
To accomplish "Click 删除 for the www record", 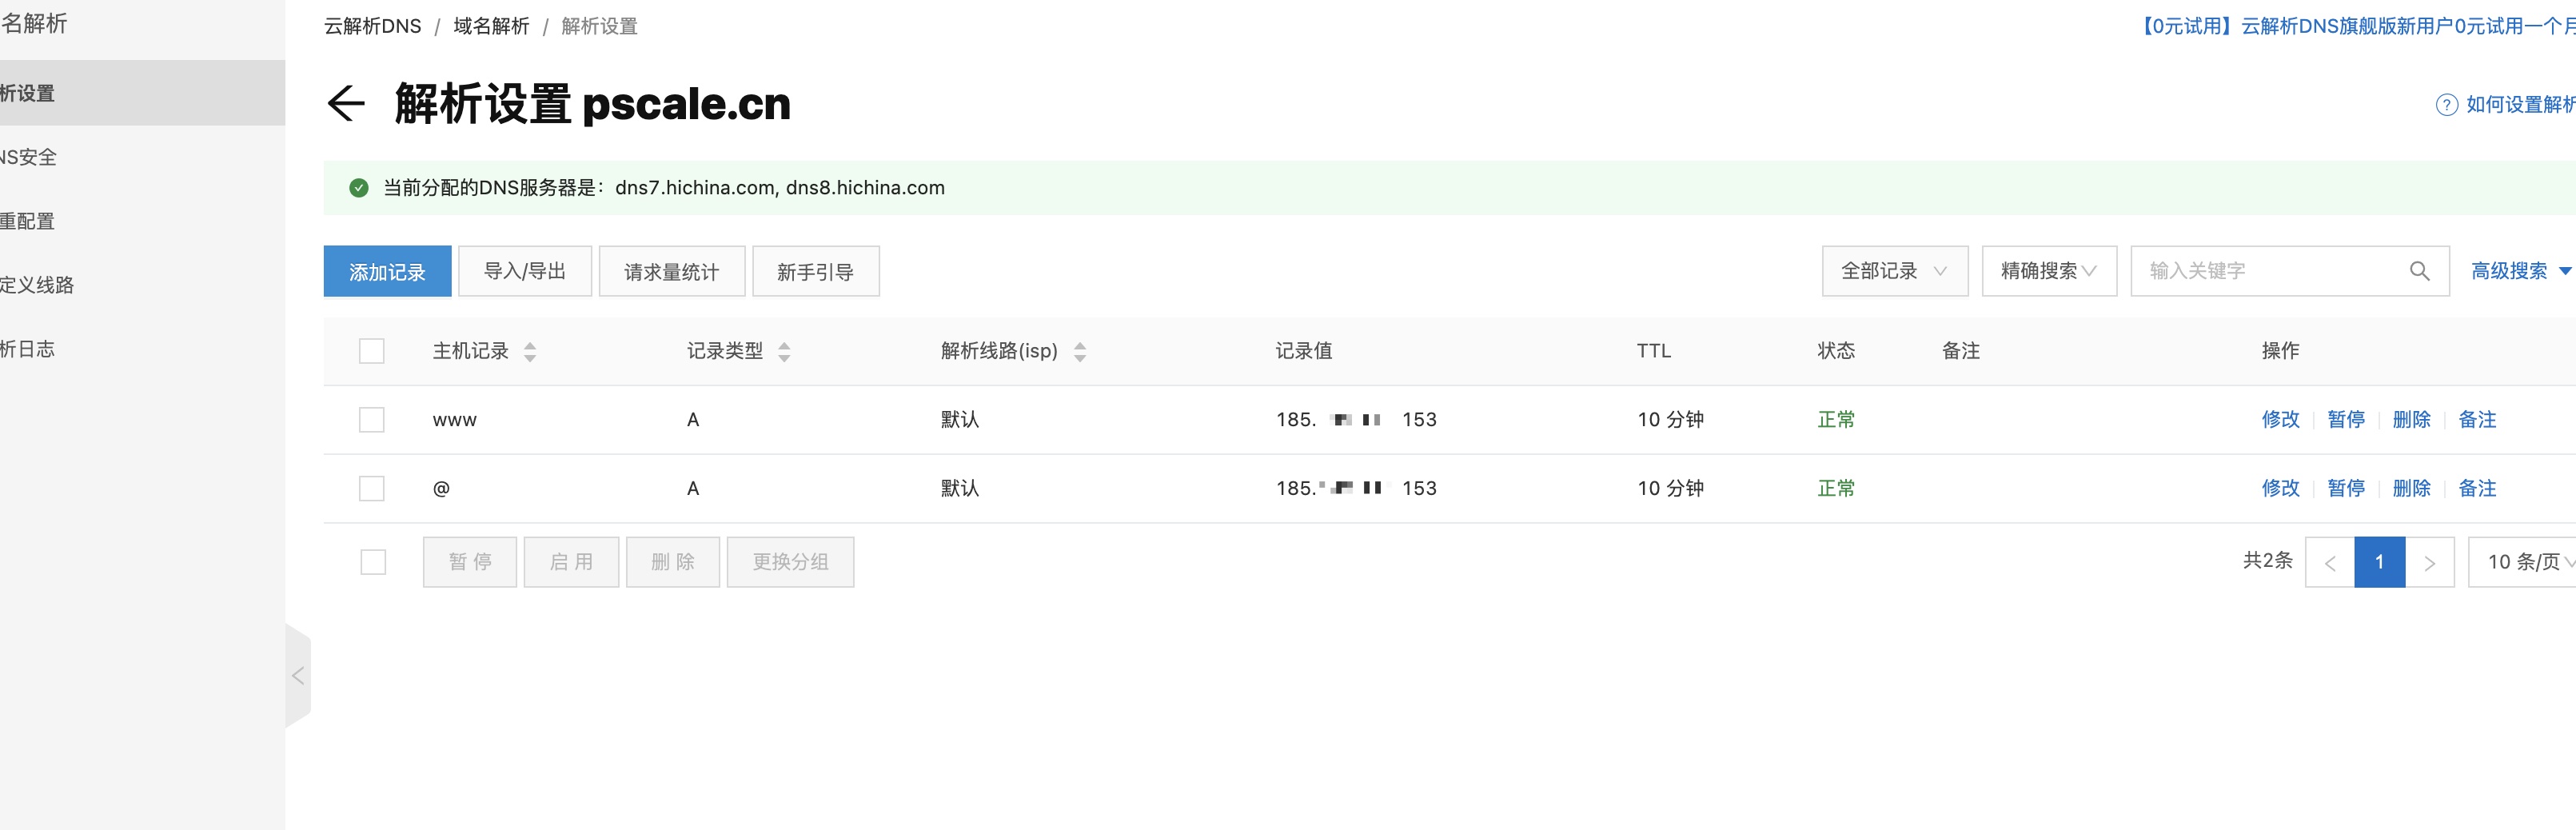I will coord(2411,420).
